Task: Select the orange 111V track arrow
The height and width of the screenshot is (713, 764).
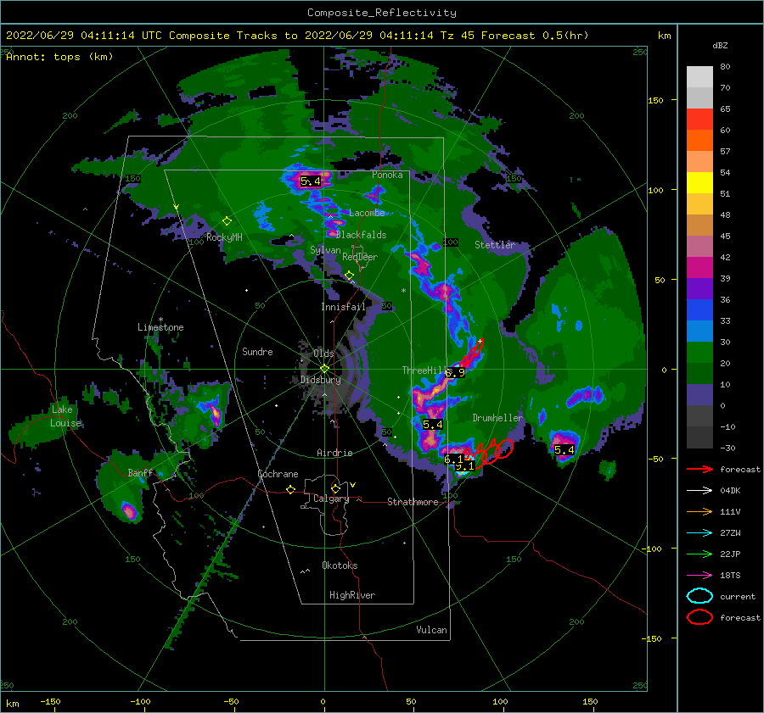Action: click(x=699, y=511)
